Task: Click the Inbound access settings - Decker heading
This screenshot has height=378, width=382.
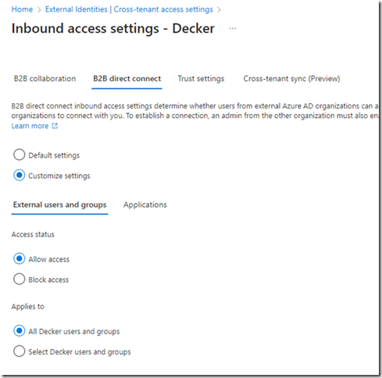Action: tap(113, 28)
